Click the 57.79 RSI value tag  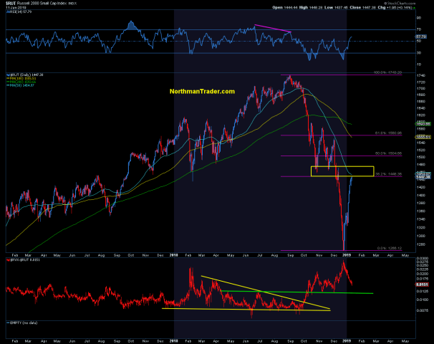421,37
